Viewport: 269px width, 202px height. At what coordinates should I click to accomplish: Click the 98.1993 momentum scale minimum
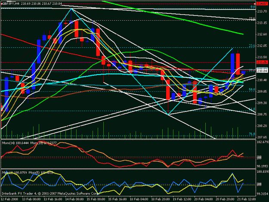click(263, 166)
